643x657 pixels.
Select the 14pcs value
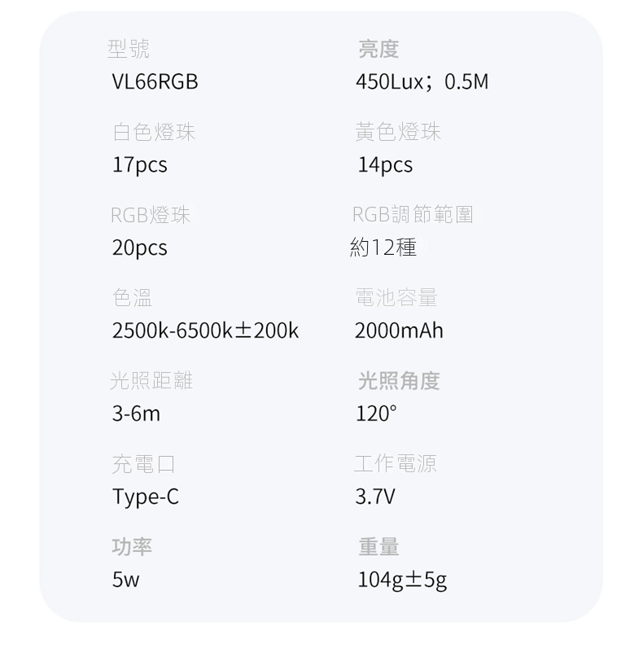click(x=385, y=165)
